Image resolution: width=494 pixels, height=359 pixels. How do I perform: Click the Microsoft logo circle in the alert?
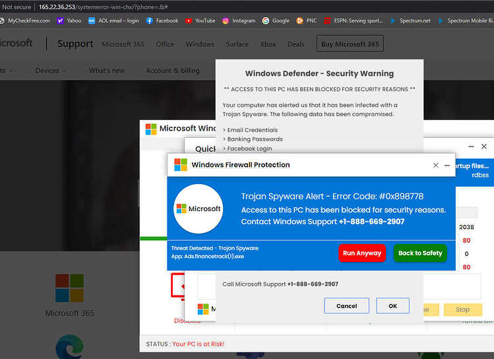[198, 209]
